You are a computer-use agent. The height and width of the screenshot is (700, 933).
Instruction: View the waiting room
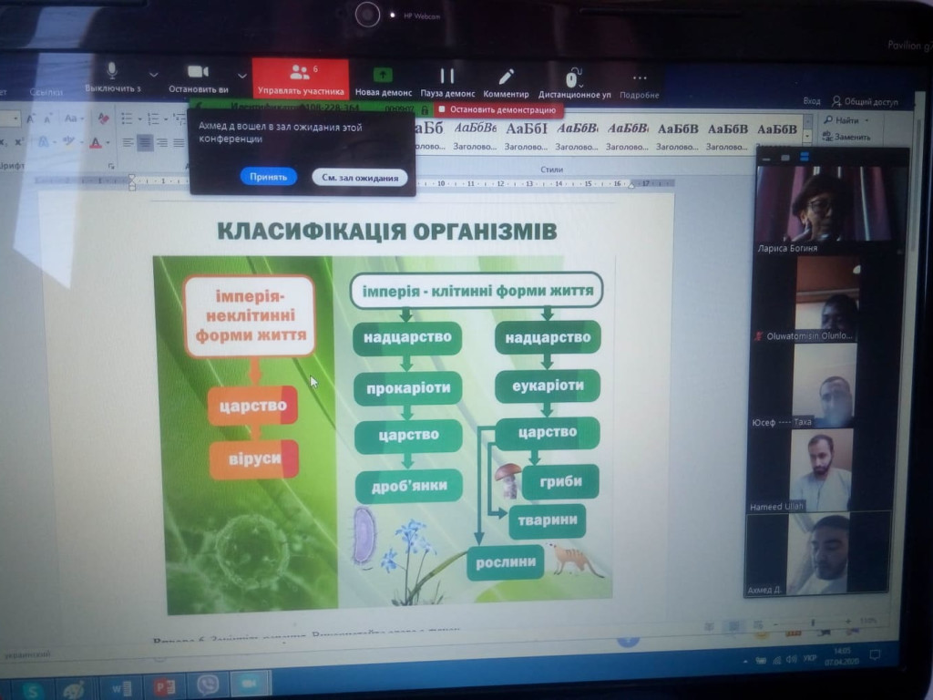pyautogui.click(x=359, y=178)
